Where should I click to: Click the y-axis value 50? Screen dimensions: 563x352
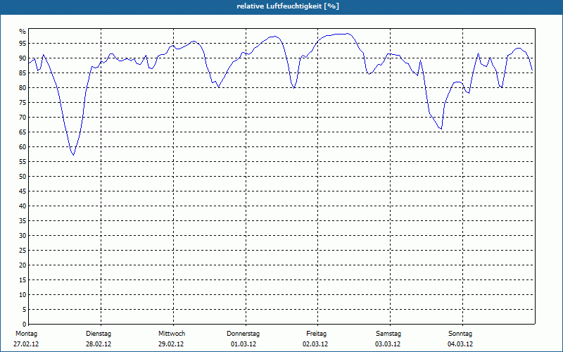[x=23, y=177]
